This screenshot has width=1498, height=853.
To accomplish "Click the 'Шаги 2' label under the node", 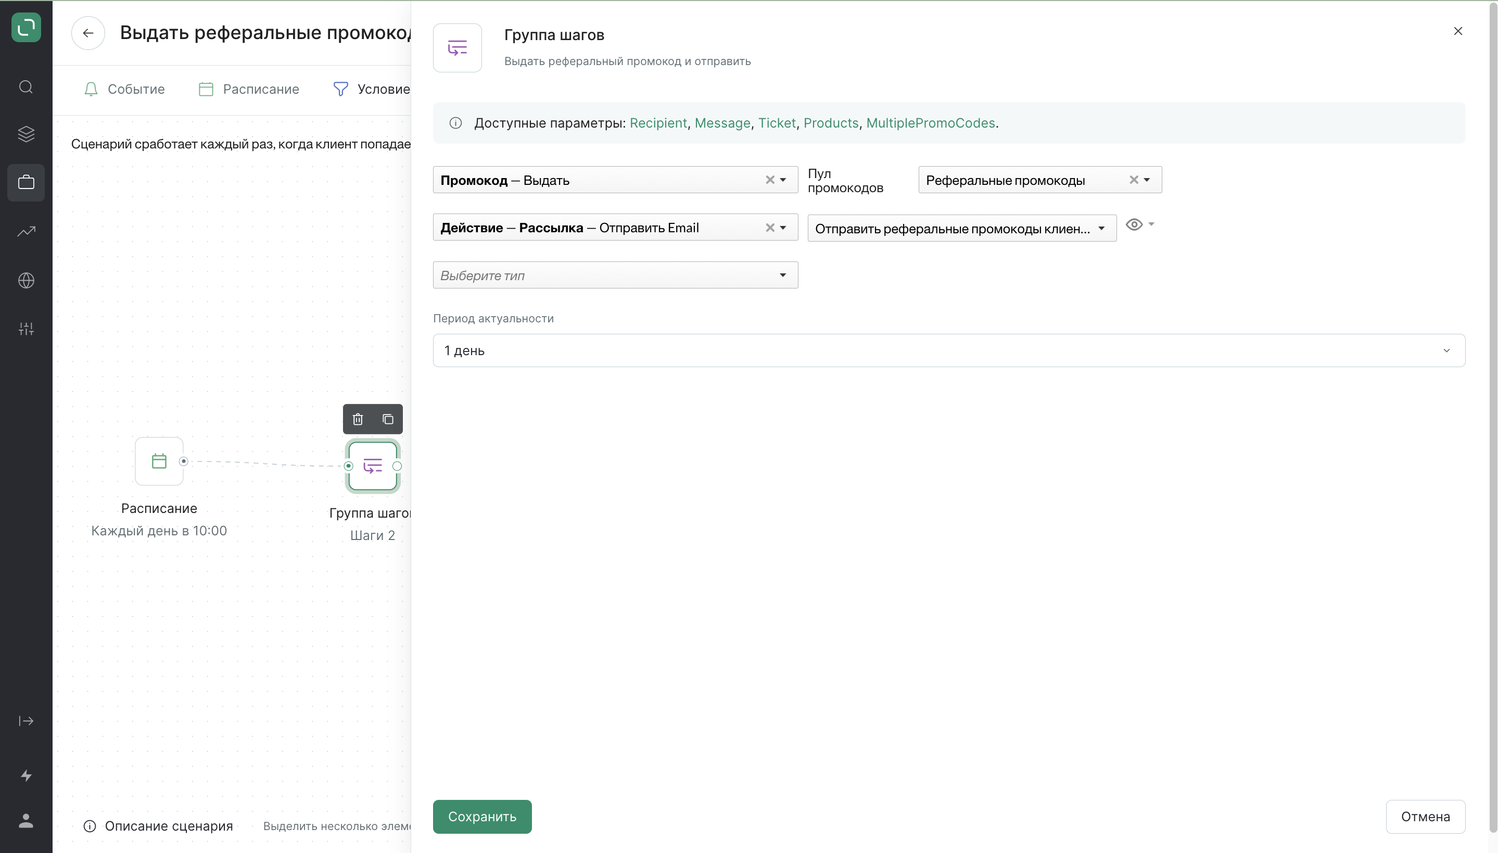I will point(372,535).
